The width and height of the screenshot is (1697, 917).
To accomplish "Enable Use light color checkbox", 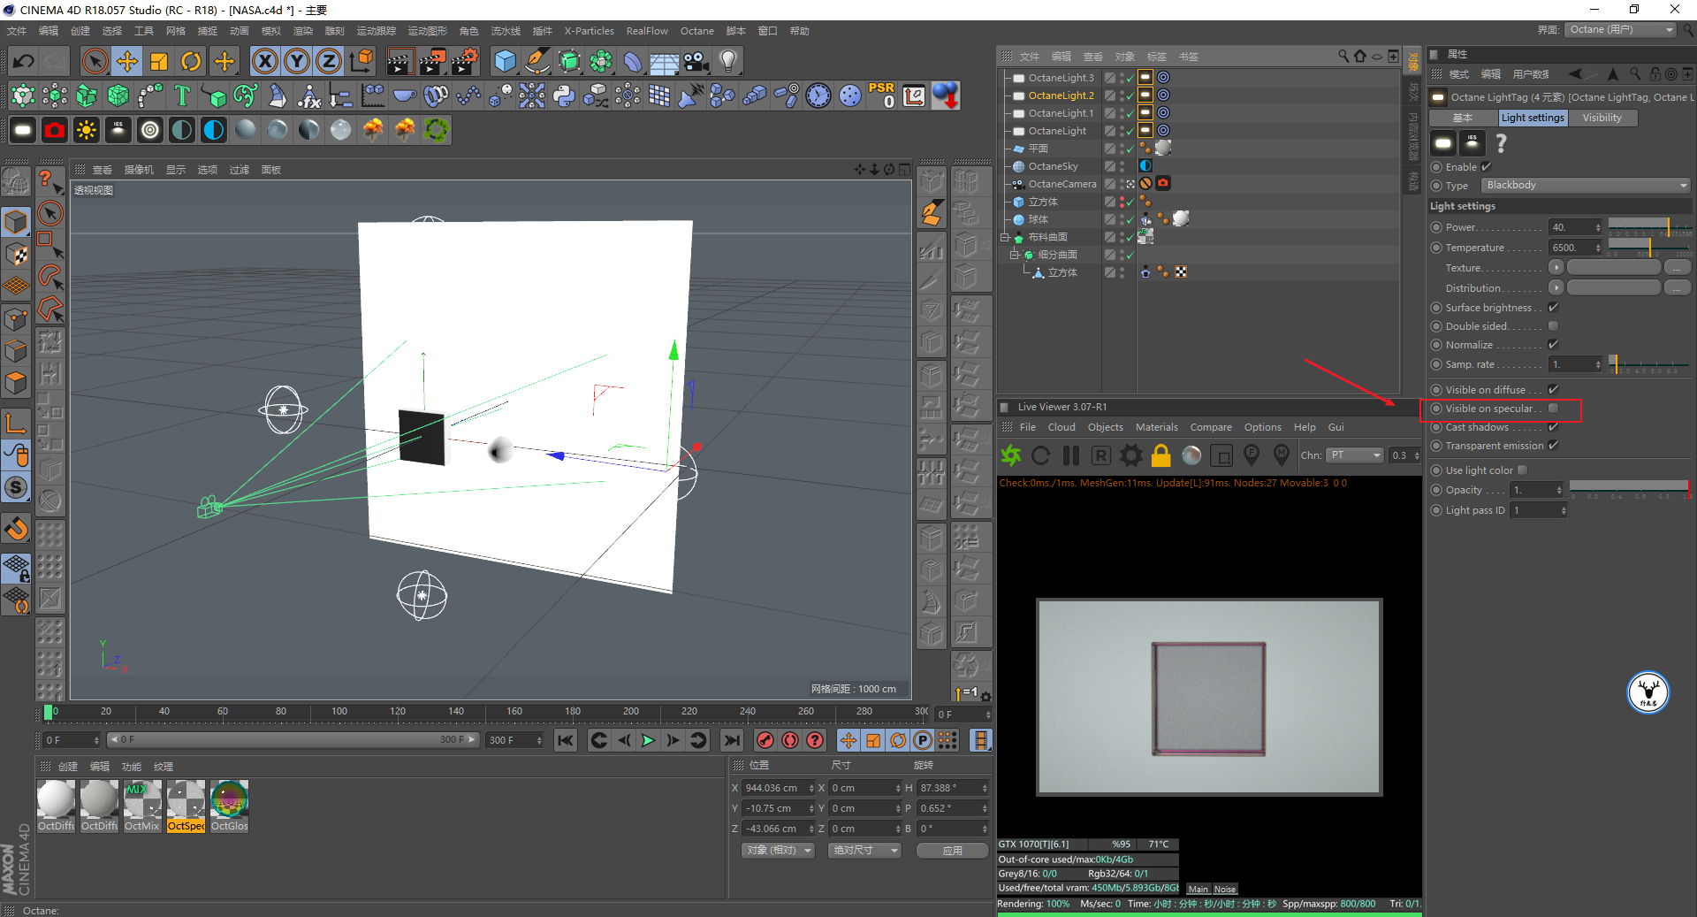I will (x=1522, y=470).
